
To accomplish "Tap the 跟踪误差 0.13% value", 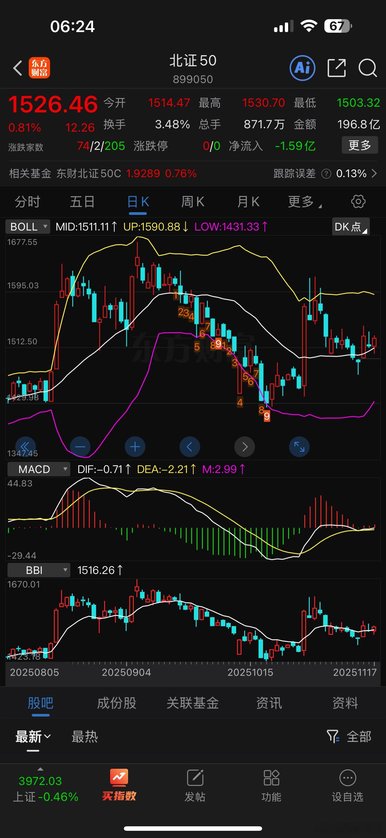I will 351,174.
